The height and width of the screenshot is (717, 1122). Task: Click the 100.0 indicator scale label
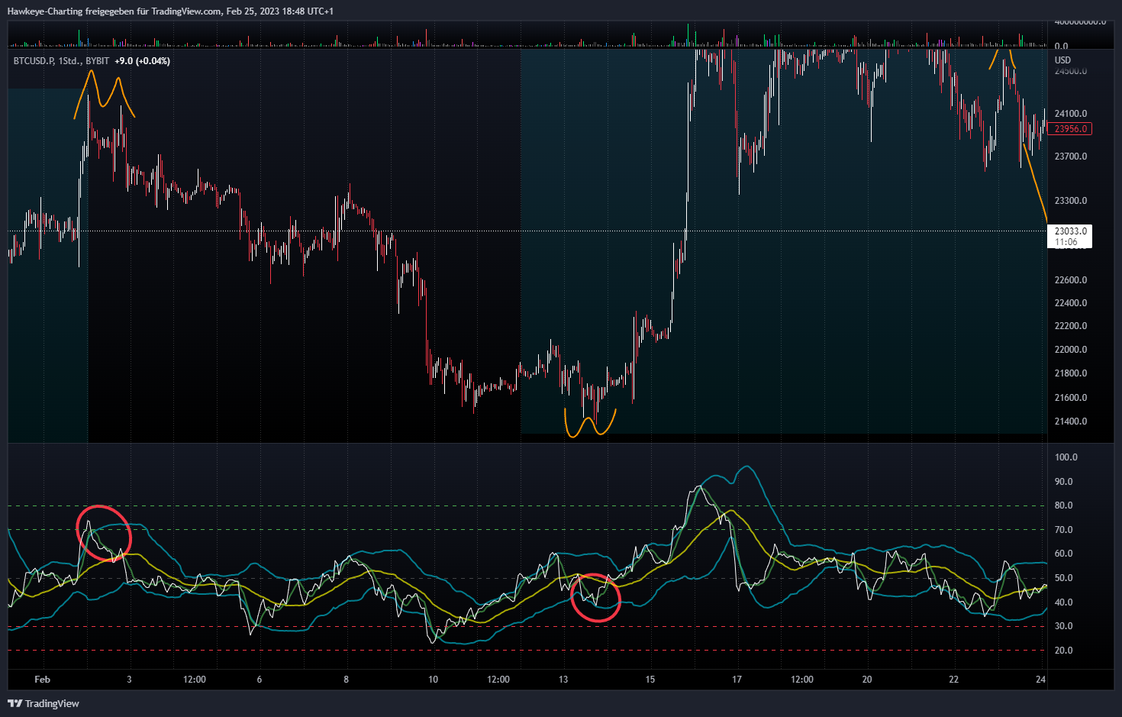(x=1066, y=457)
